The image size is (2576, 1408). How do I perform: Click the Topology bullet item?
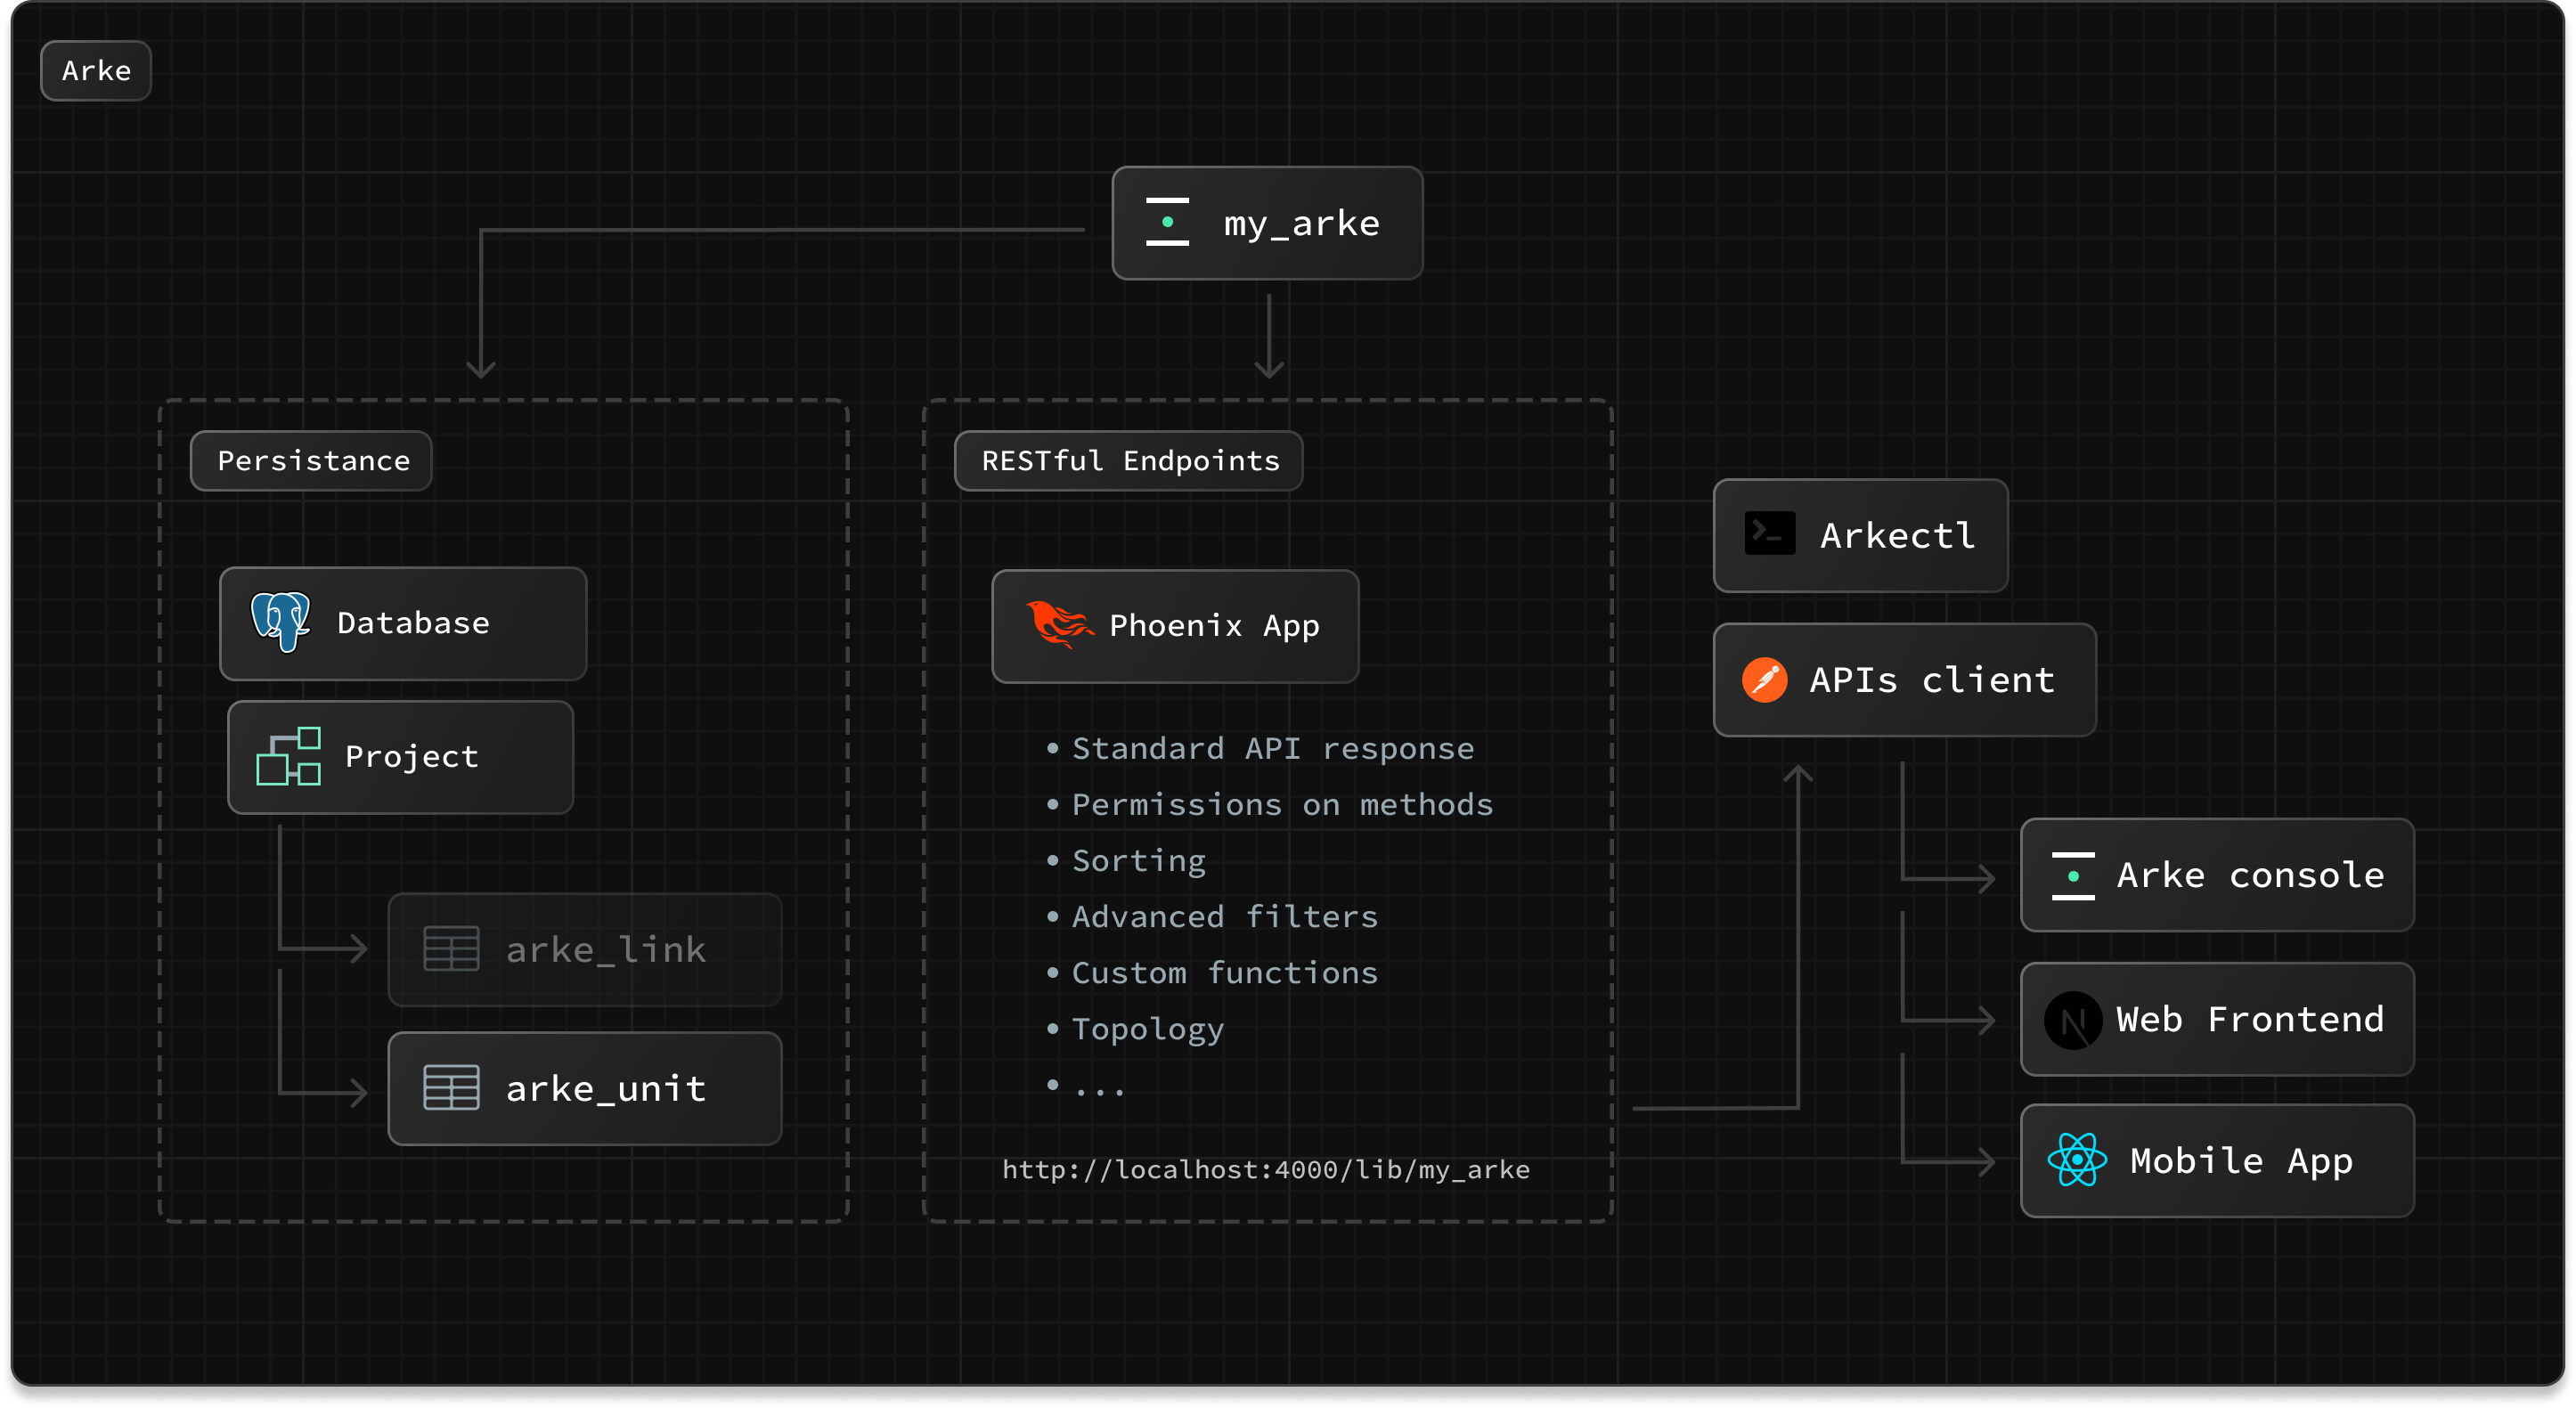click(1147, 1029)
